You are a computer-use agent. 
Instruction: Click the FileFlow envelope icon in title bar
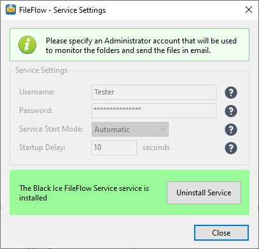(x=11, y=10)
